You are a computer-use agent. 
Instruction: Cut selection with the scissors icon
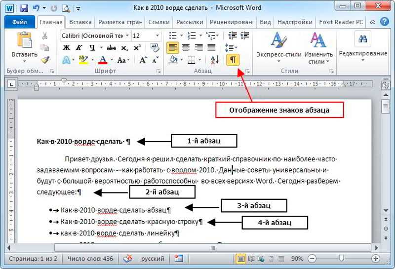pos(45,36)
